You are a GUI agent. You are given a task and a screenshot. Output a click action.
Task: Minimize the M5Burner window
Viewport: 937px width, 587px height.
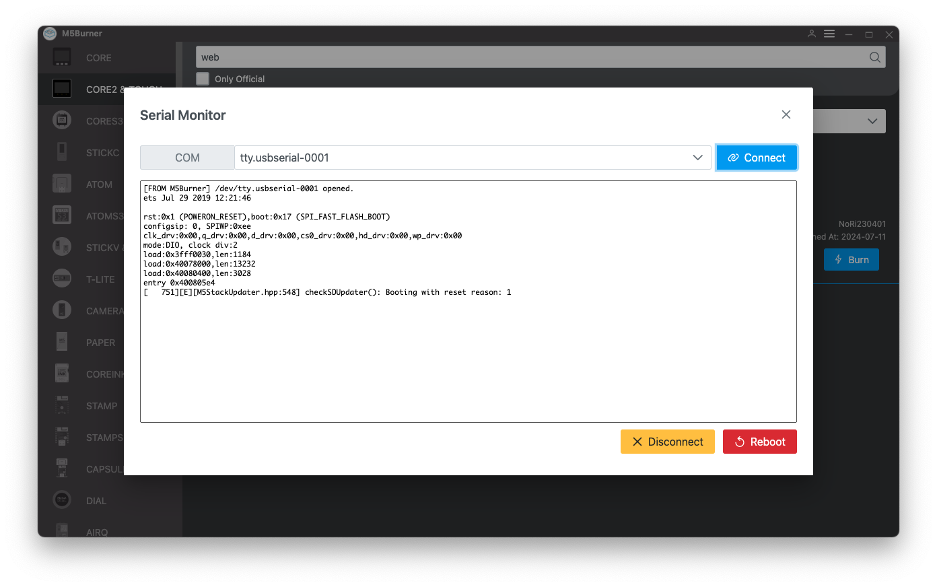point(849,34)
